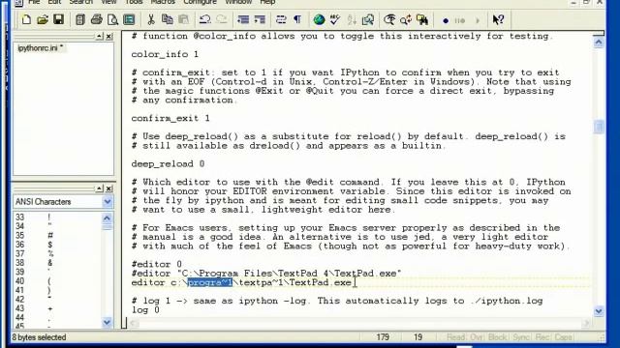The image size is (620, 348).
Task: Open Print Preview from the toolbar
Action: [112, 19]
